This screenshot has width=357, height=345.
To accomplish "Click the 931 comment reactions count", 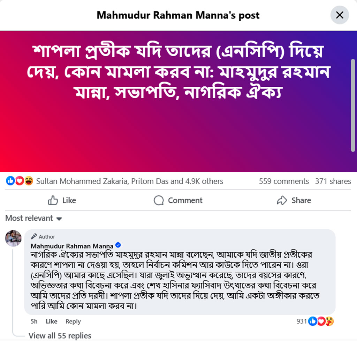I will point(301,321).
